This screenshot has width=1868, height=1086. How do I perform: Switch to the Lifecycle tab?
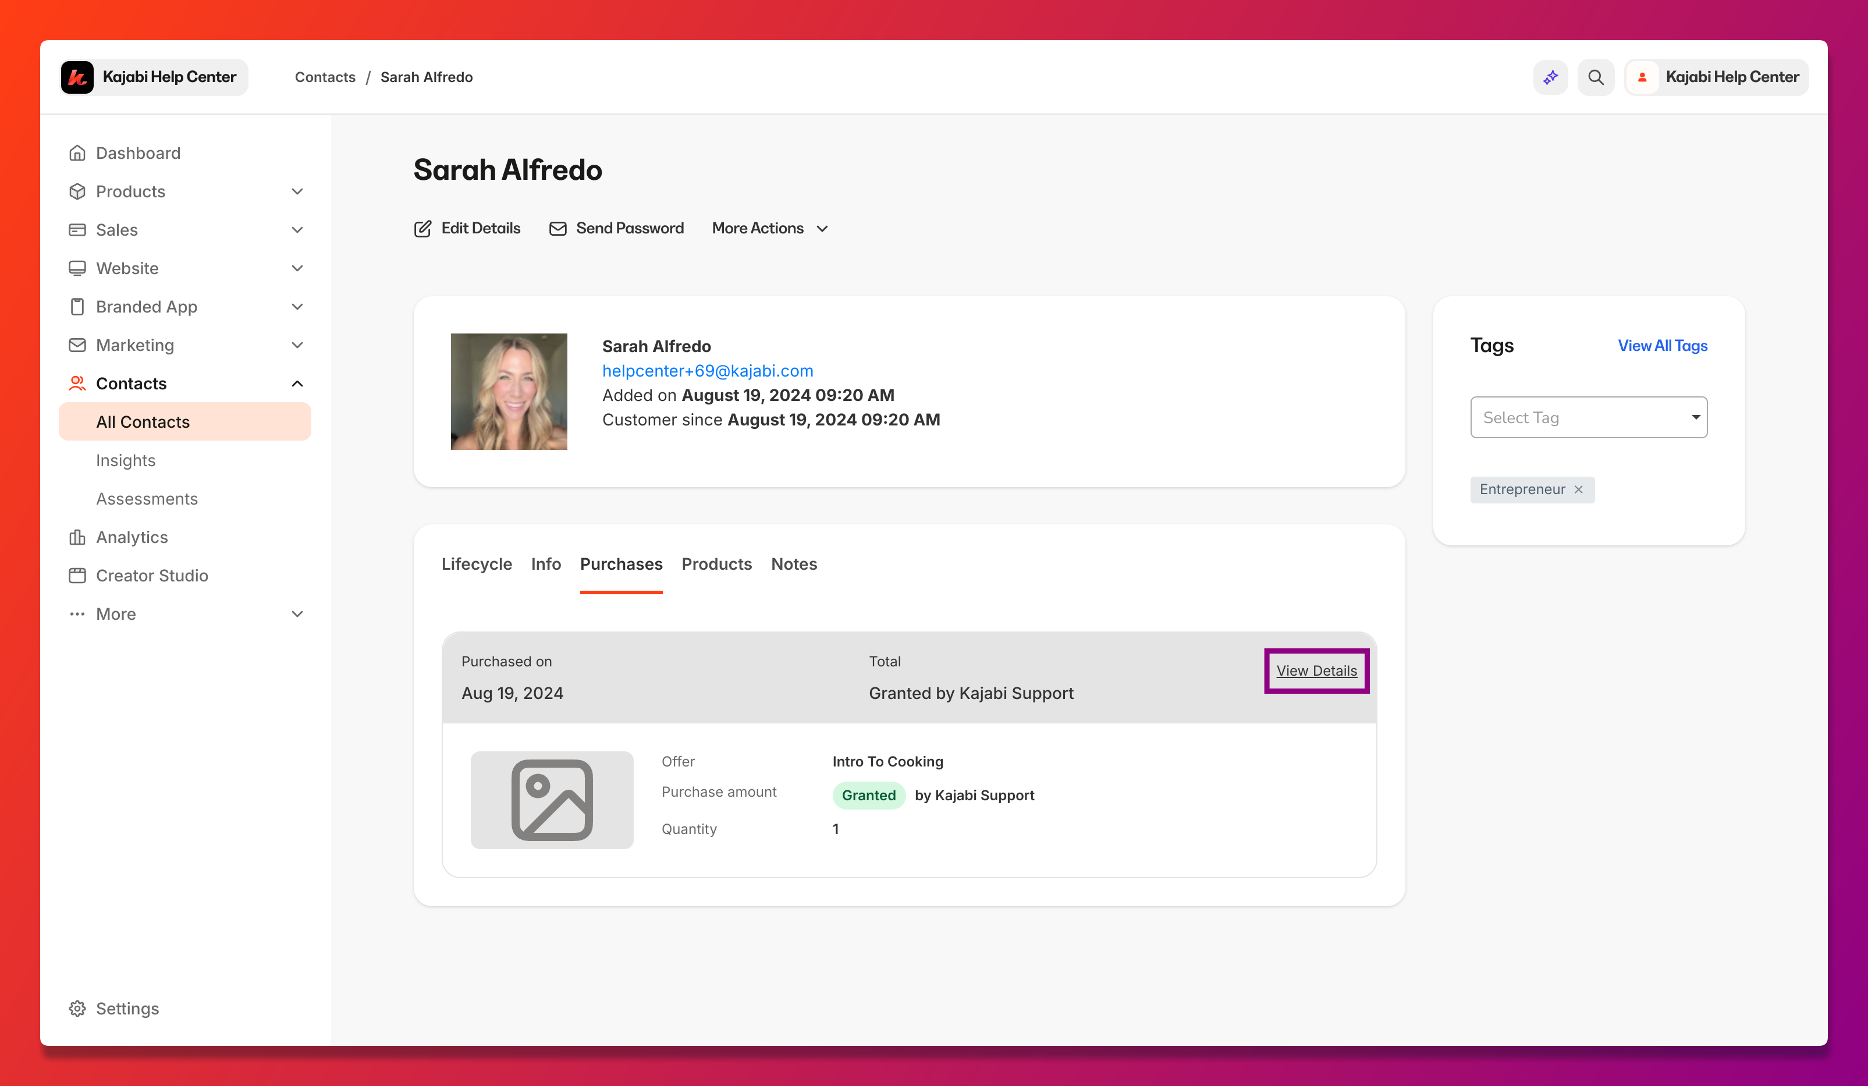pos(477,564)
